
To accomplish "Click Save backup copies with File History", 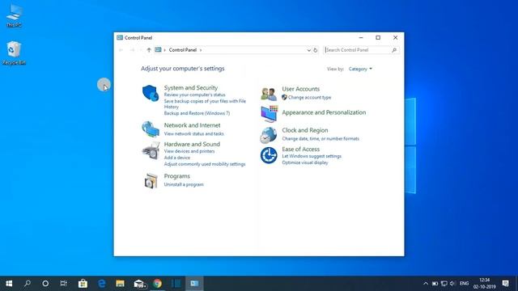I will 205,104.
